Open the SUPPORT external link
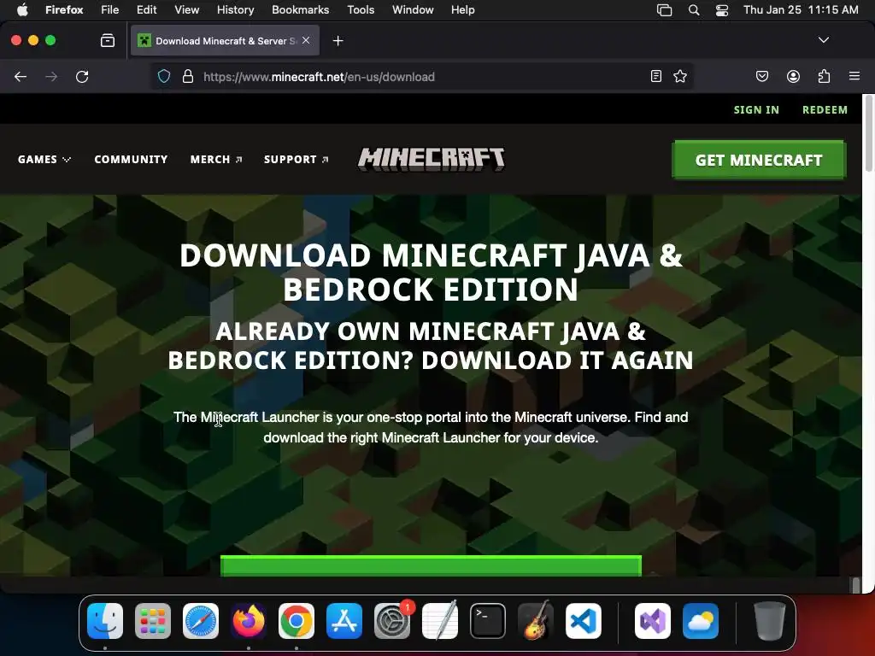875x656 pixels. click(296, 160)
